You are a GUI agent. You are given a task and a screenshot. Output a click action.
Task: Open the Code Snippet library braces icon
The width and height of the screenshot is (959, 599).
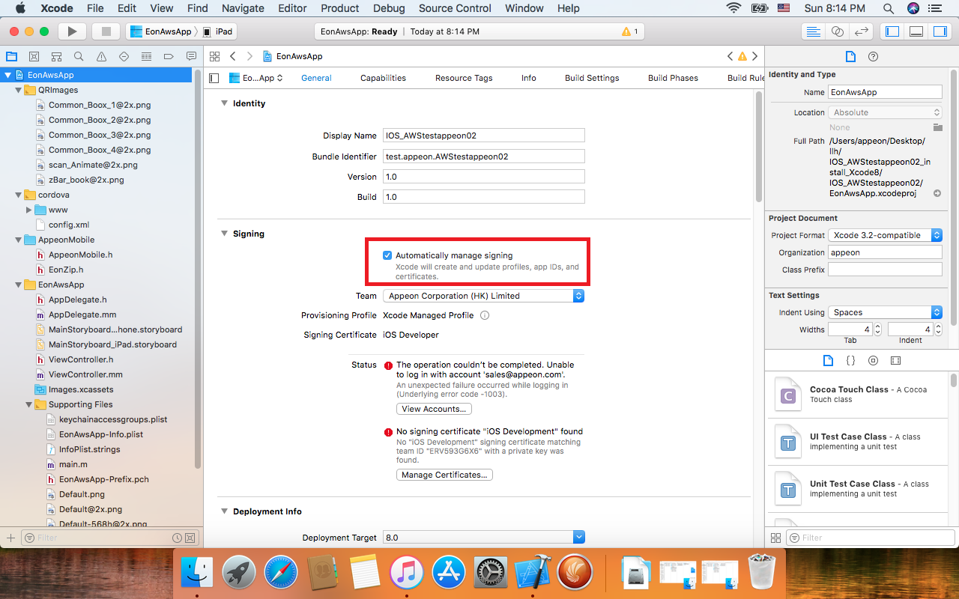coord(850,360)
